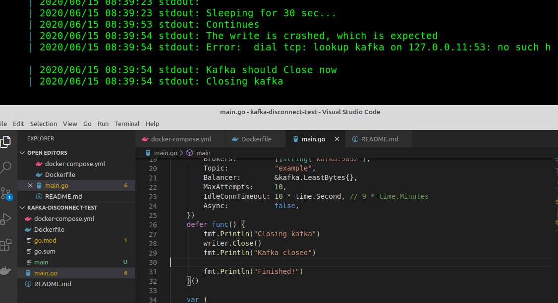This screenshot has width=558, height=303.
Task: Open the Terminal menu
Action: click(x=127, y=124)
